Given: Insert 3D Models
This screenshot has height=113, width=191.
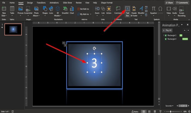Looking at the screenshot, I should coord(58,11).
